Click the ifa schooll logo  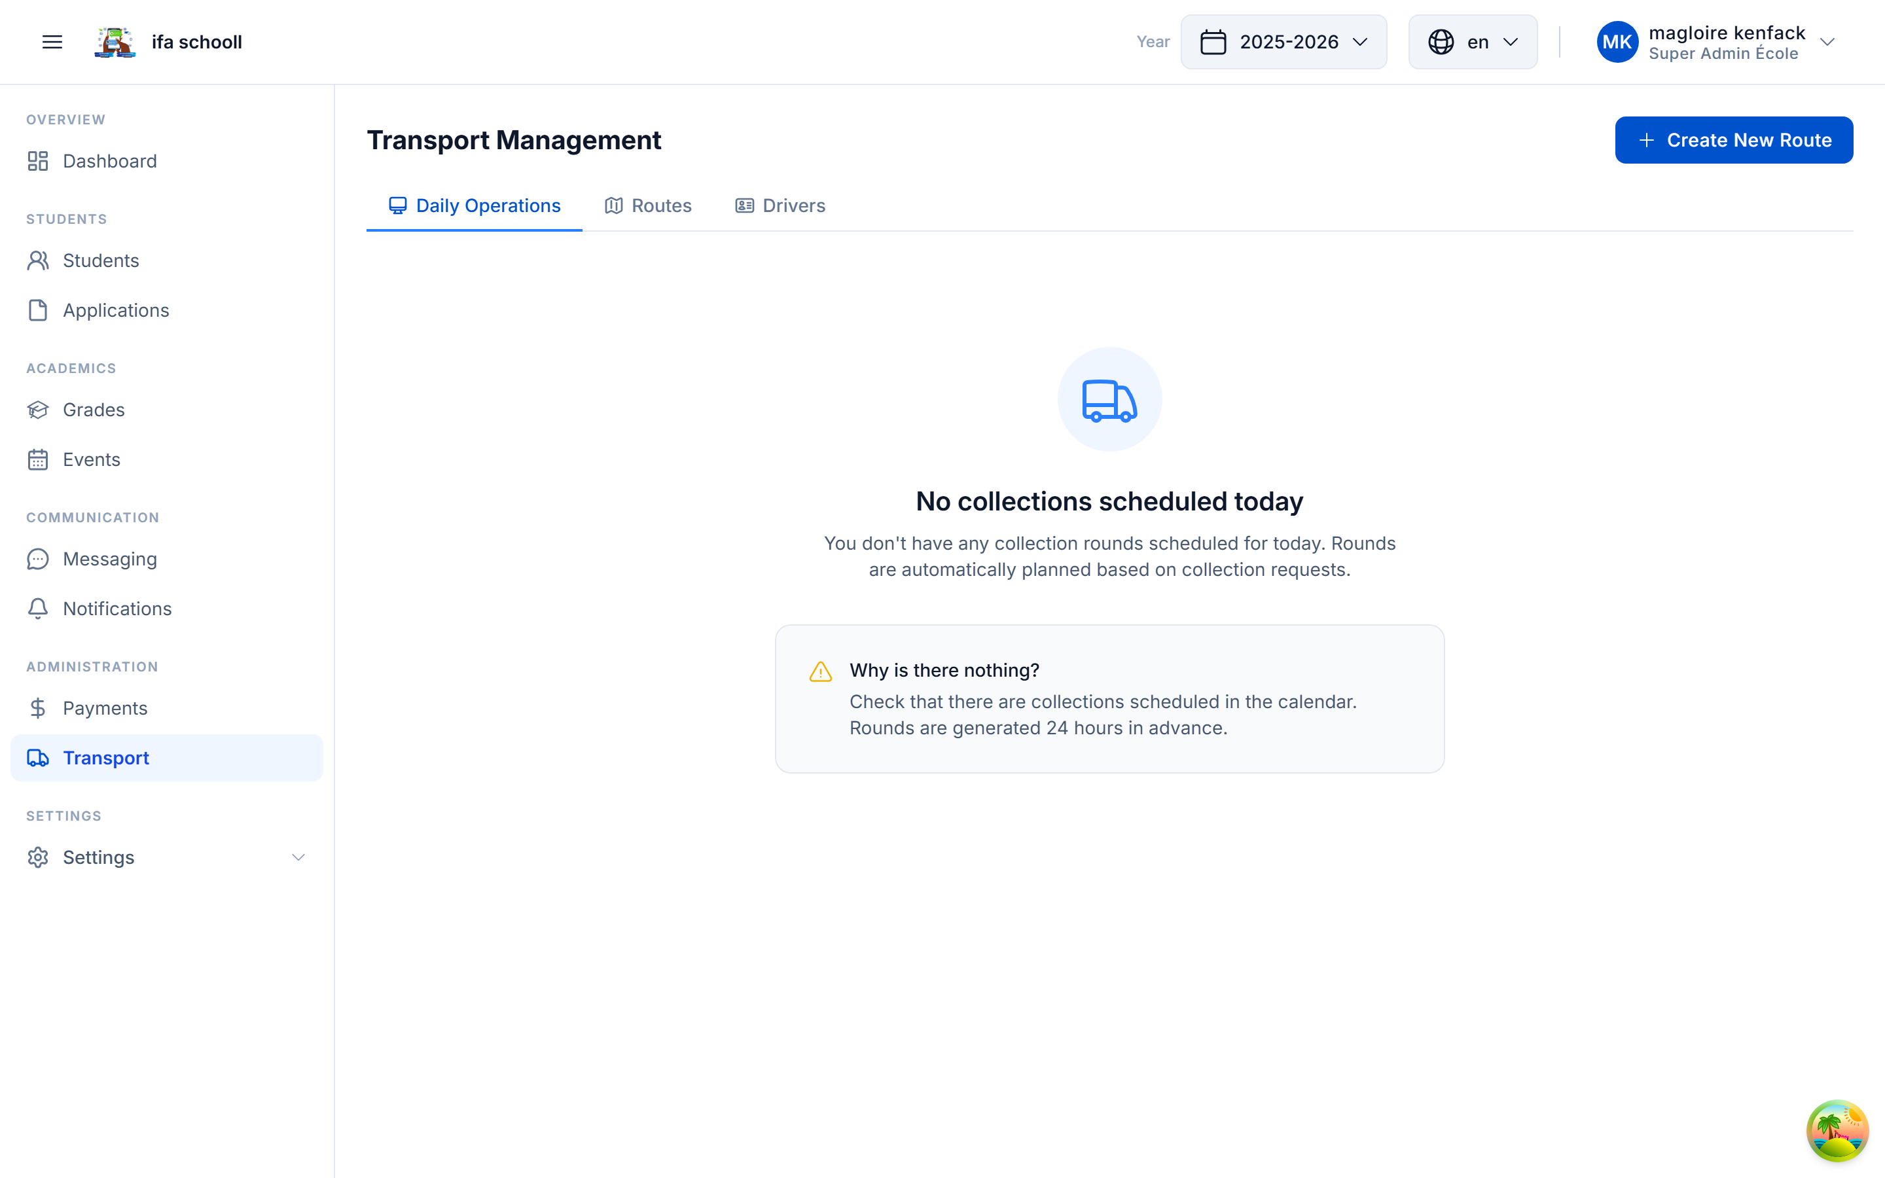pyautogui.click(x=114, y=41)
